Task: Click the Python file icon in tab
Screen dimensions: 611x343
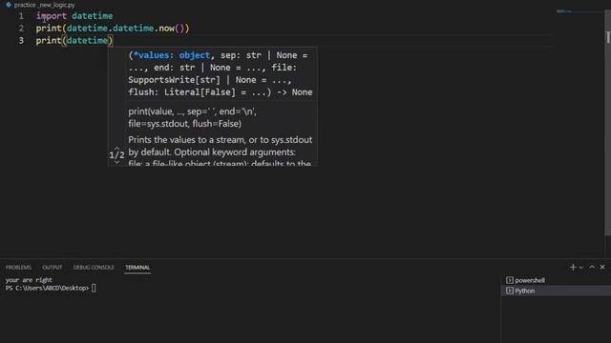Action: point(9,5)
